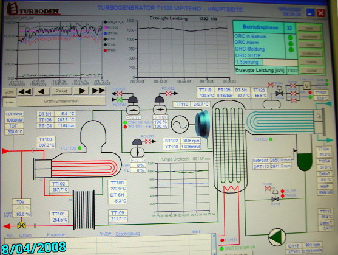Click the fast-rewind double arrow graph button

click(x=25, y=91)
